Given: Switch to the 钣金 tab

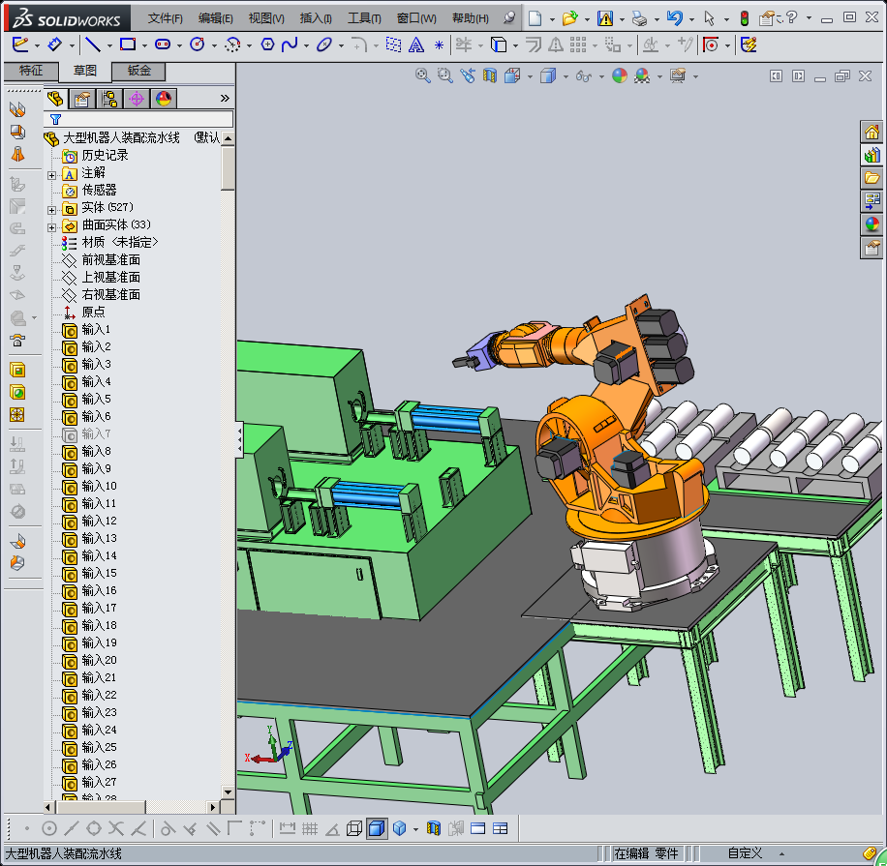Looking at the screenshot, I should click(x=138, y=71).
